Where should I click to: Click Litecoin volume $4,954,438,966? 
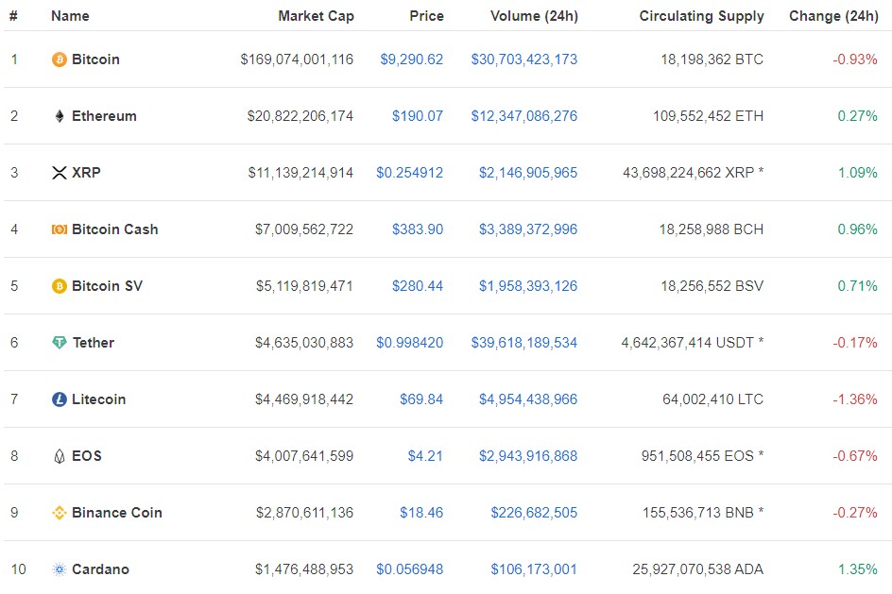(x=528, y=399)
